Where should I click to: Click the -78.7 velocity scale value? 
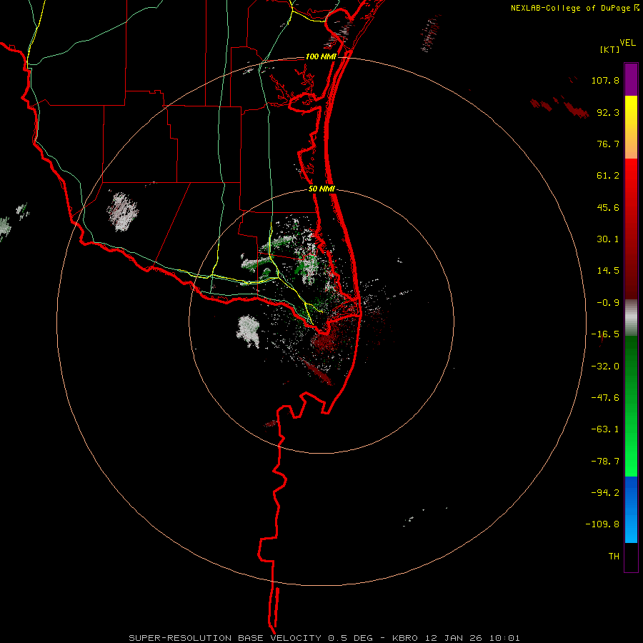605,462
